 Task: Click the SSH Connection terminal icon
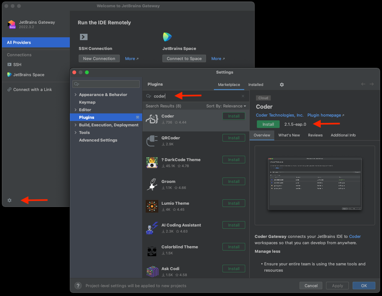tap(83, 37)
